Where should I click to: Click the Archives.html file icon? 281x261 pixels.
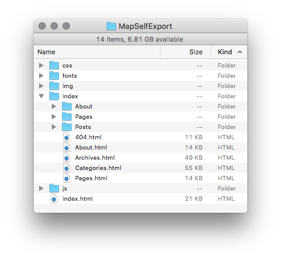(x=67, y=157)
